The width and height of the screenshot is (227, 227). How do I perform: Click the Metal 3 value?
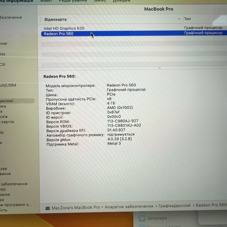click(x=114, y=143)
